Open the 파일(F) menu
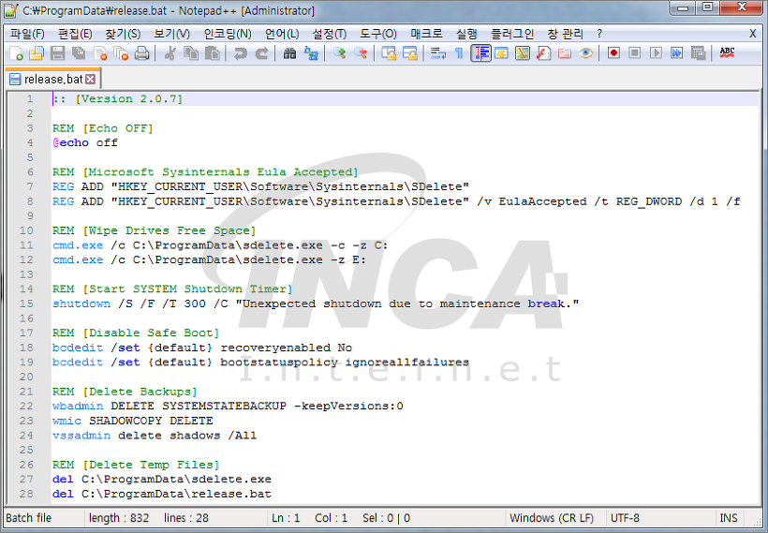 (27, 34)
